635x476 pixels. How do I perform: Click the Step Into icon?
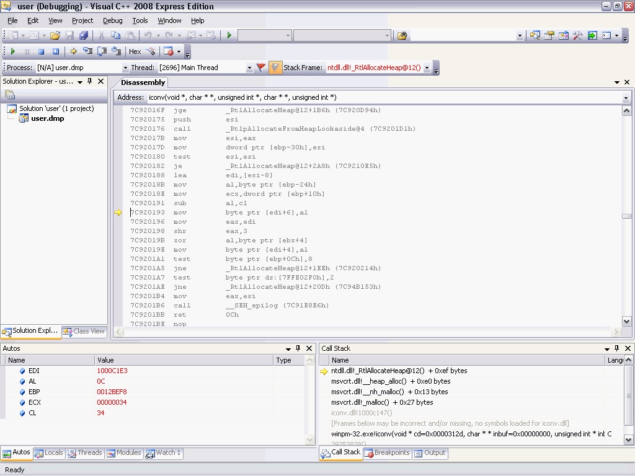click(x=87, y=51)
